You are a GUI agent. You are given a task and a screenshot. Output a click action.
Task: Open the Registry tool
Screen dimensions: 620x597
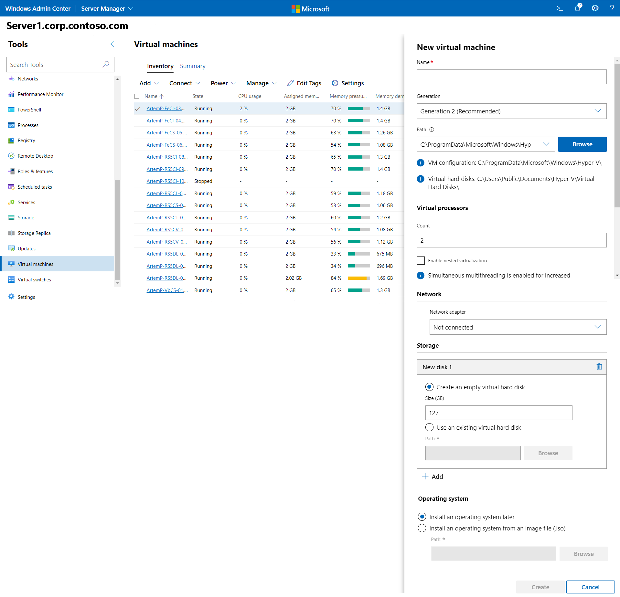26,140
